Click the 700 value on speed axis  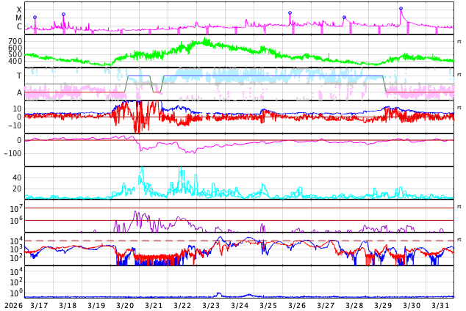tap(15, 42)
